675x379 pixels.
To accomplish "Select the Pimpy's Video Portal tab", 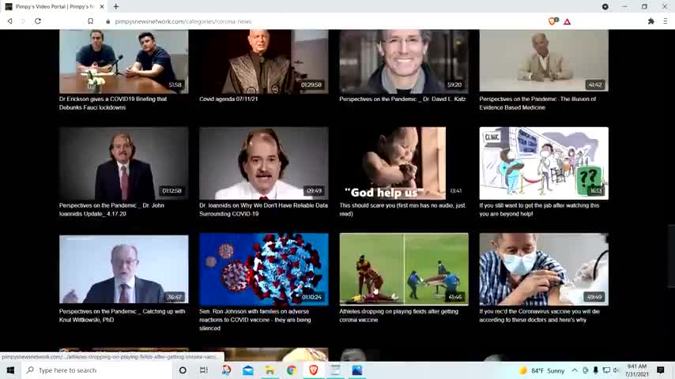I will [55, 6].
